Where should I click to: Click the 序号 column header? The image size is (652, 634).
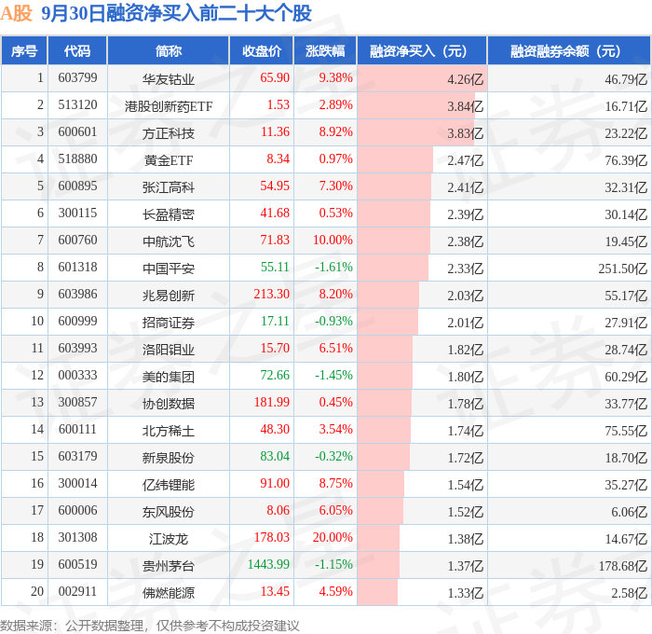point(24,50)
